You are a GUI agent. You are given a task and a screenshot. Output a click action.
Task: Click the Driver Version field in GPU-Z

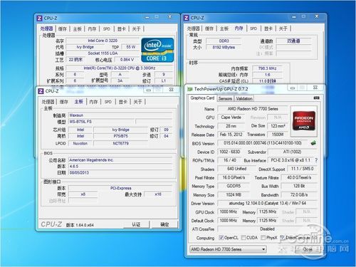[268, 204]
